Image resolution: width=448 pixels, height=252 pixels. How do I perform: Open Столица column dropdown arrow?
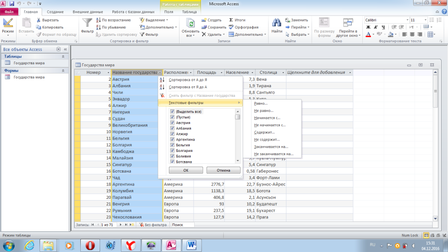click(x=283, y=73)
